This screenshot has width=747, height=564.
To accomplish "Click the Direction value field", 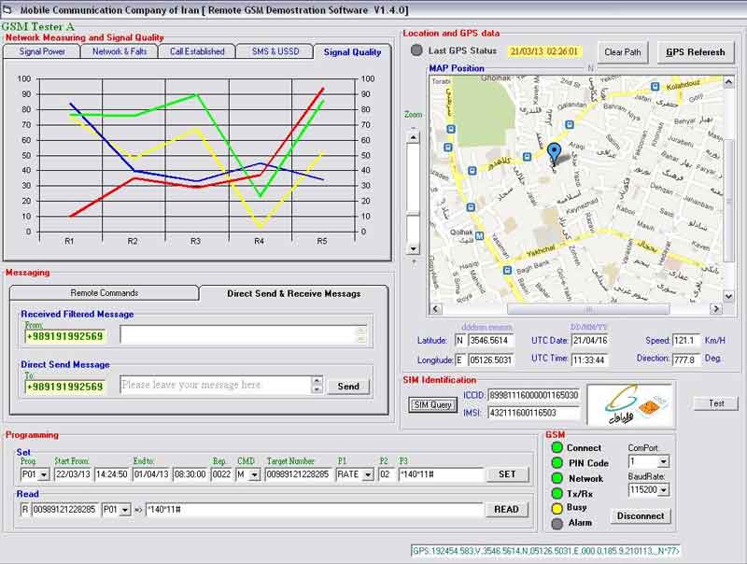I will 685,360.
